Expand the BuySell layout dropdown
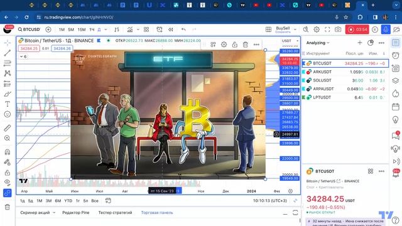402x226 pixels. [x=295, y=30]
